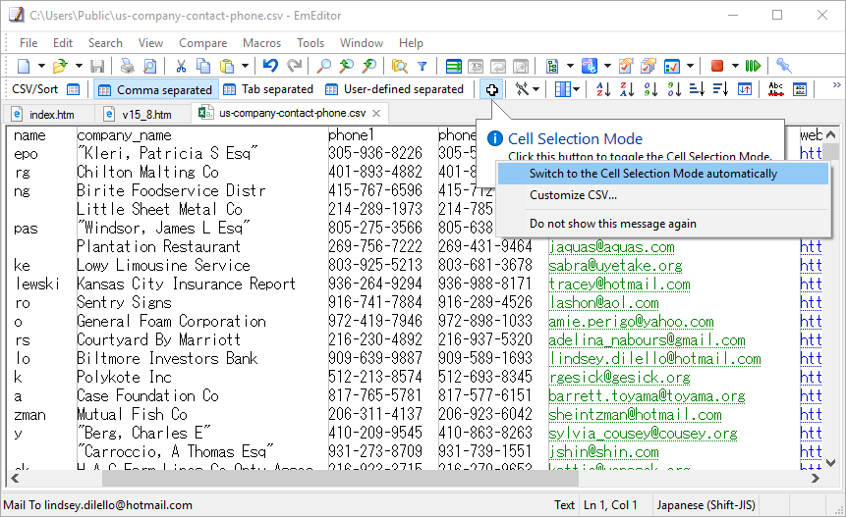Click email link jaquas@aquas.com
846x517 pixels.
point(611,247)
